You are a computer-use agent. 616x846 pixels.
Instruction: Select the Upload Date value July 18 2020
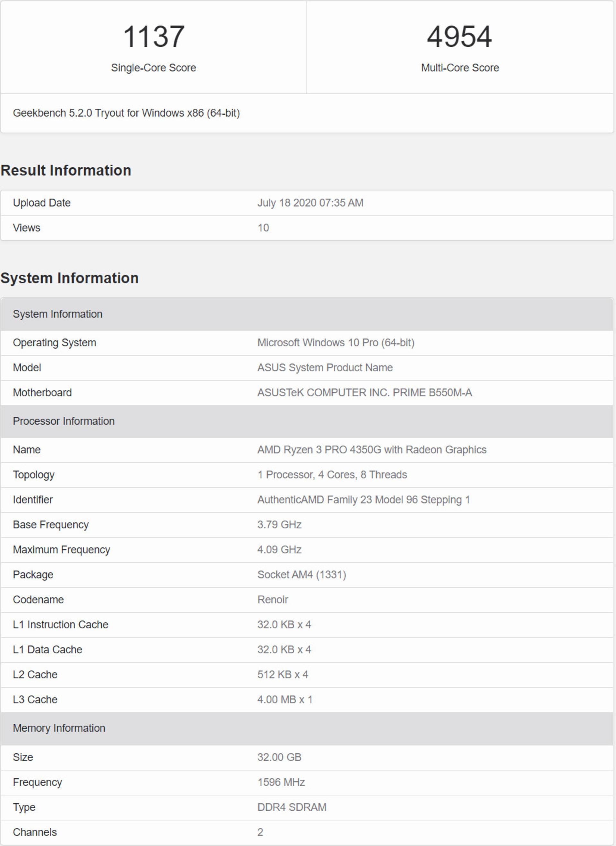(310, 203)
